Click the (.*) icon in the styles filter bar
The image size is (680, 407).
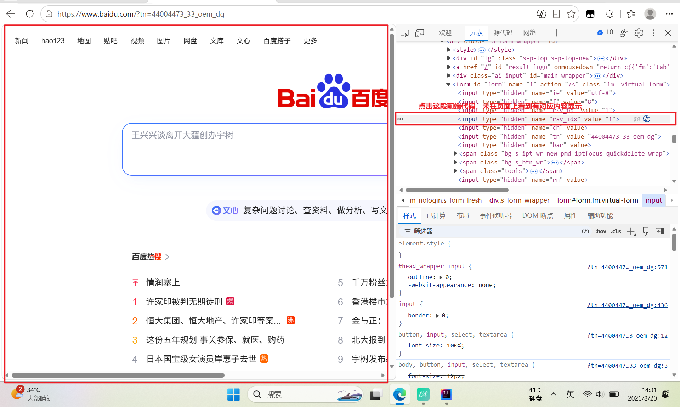585,231
